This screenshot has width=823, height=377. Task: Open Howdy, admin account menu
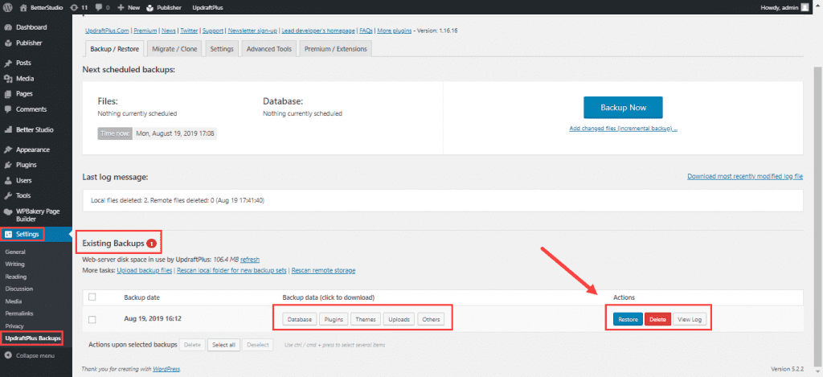click(779, 7)
